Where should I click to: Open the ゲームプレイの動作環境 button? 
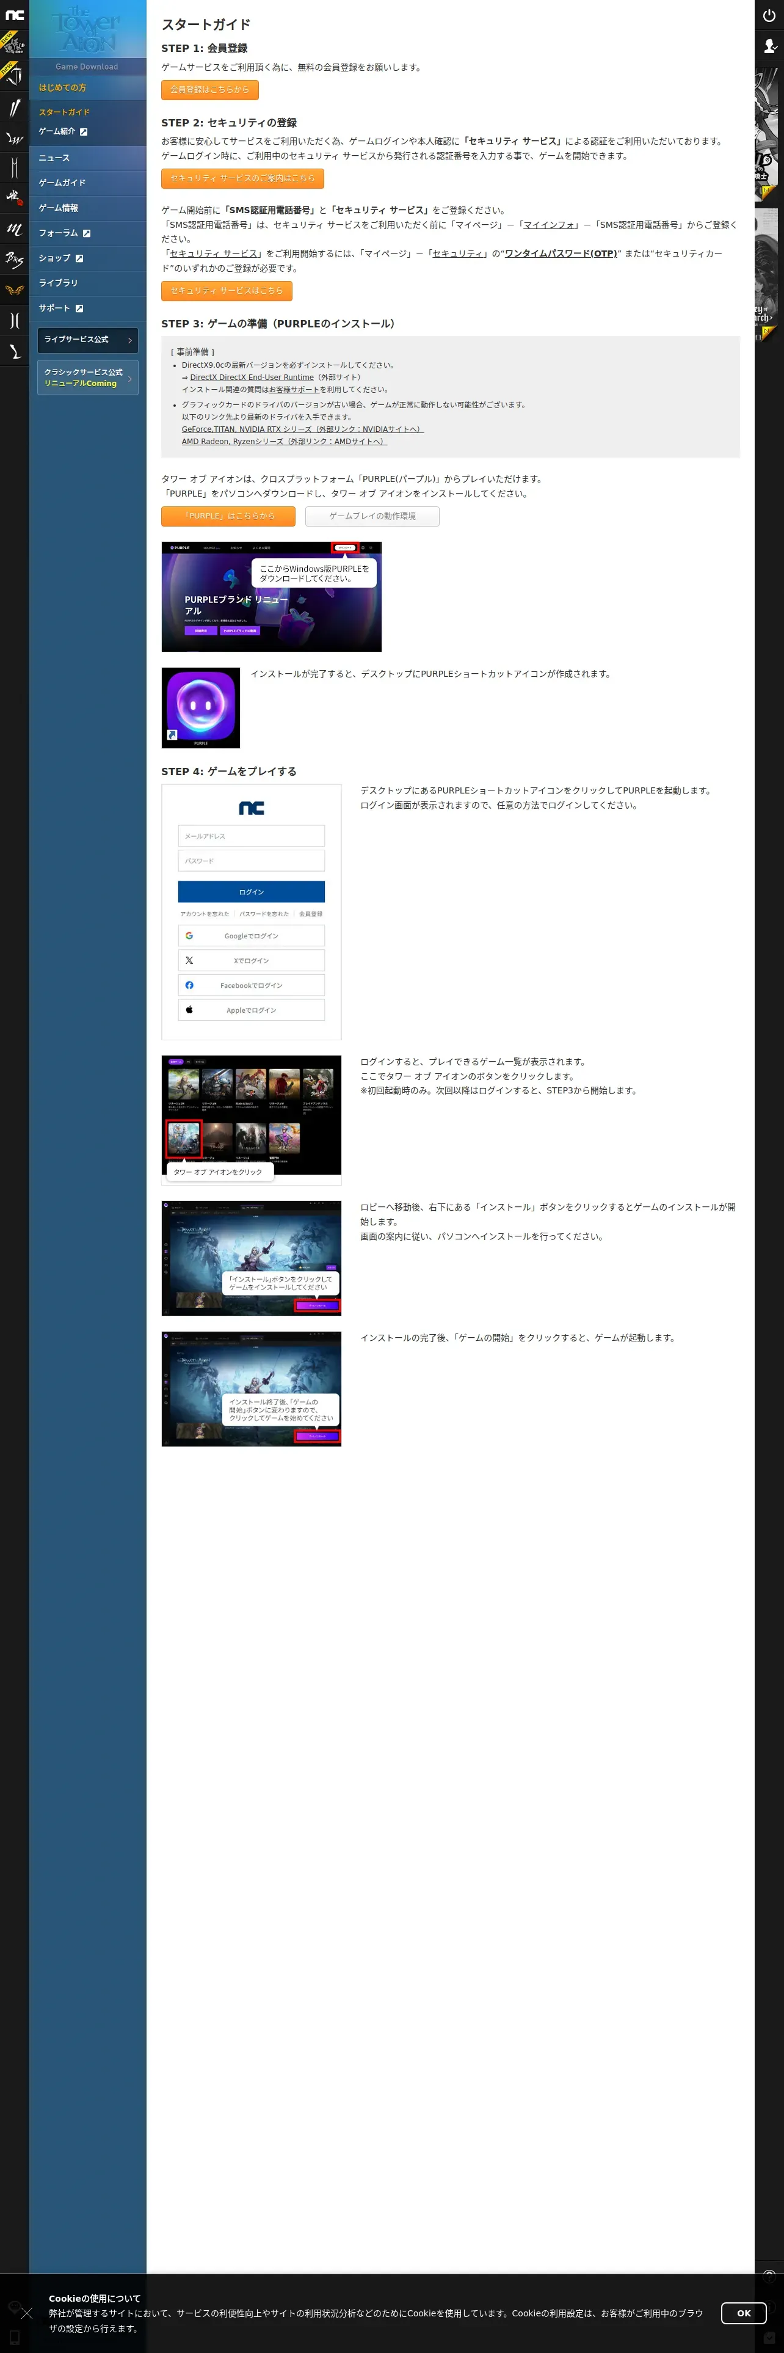click(372, 516)
